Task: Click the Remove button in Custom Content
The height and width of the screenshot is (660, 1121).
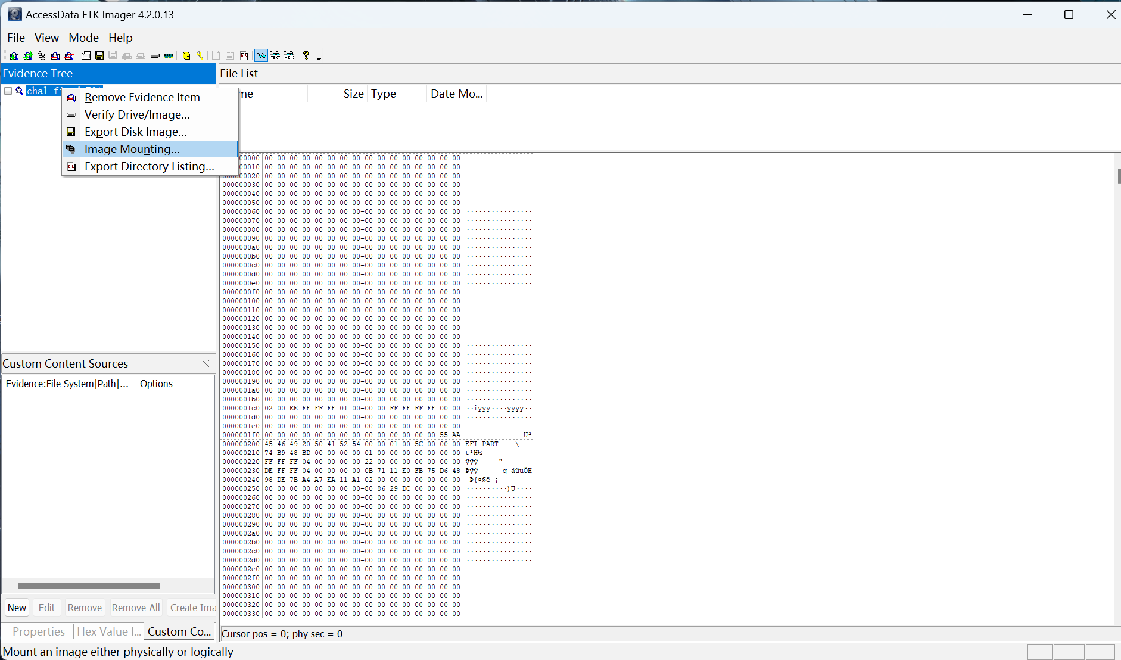Action: [85, 608]
